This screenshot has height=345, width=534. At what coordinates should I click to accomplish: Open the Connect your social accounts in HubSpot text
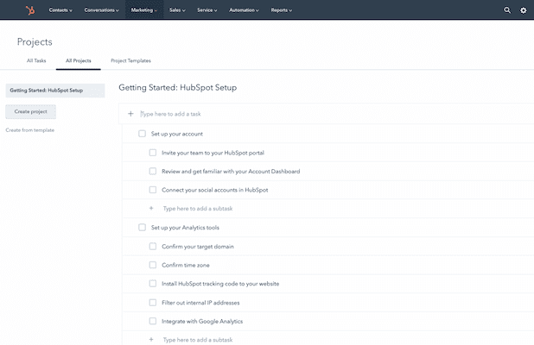215,190
